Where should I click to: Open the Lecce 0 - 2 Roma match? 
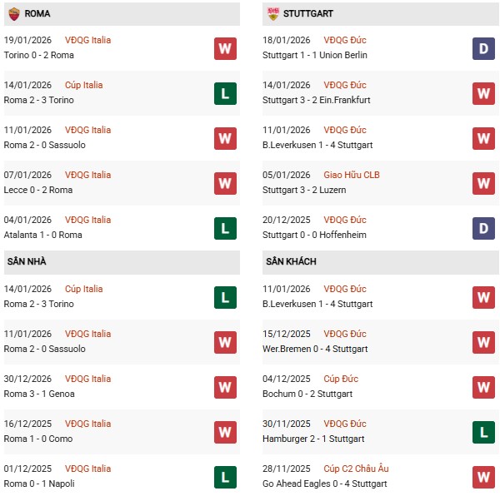38,190
